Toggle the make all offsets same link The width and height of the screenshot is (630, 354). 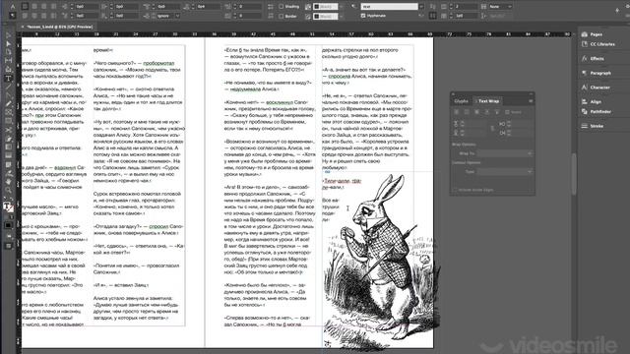coord(492,128)
